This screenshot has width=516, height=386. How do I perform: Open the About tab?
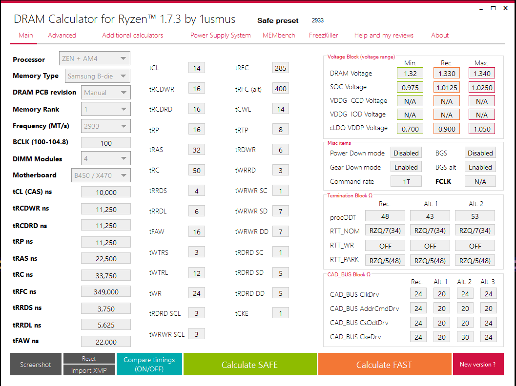point(440,35)
